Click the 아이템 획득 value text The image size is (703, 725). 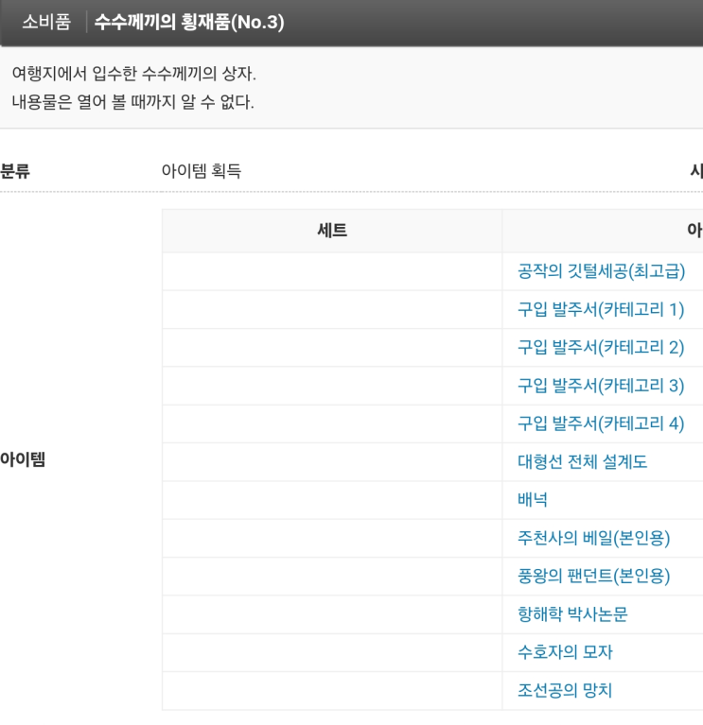pos(202,170)
